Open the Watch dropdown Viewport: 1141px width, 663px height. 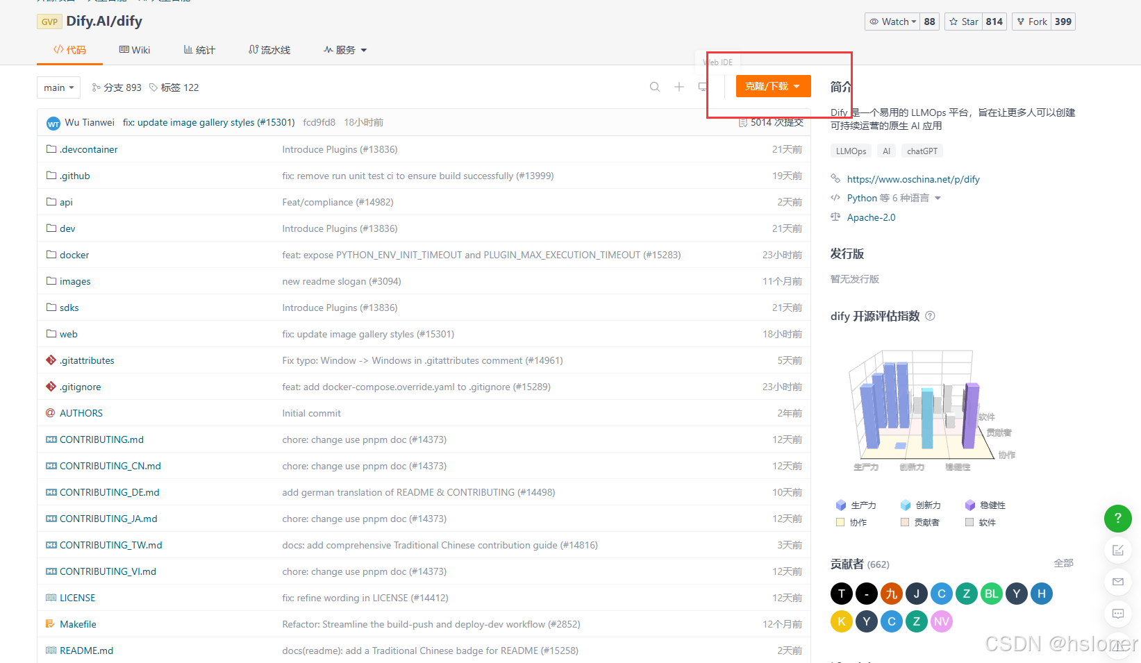click(x=892, y=22)
